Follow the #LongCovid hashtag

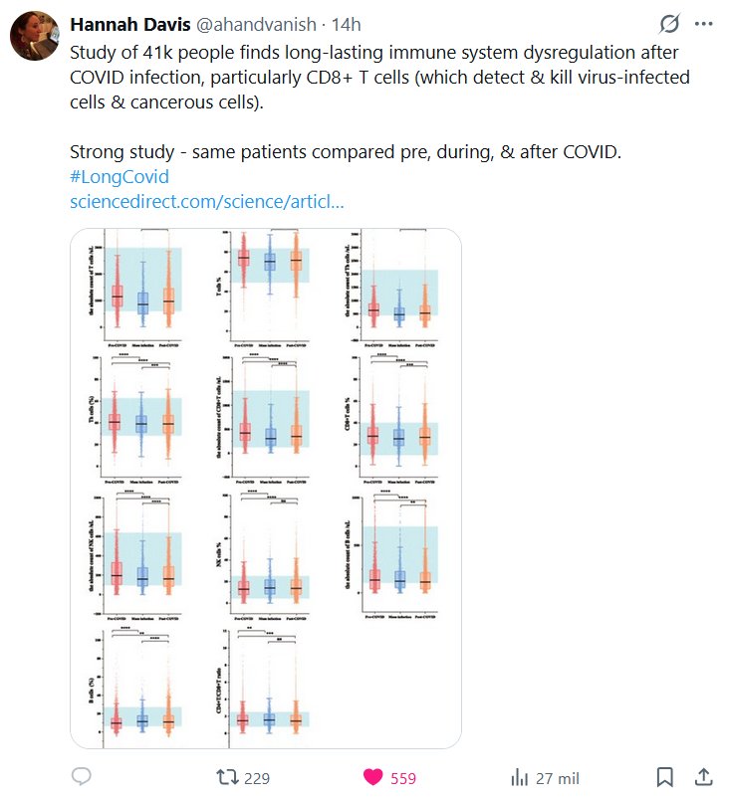[x=120, y=176]
